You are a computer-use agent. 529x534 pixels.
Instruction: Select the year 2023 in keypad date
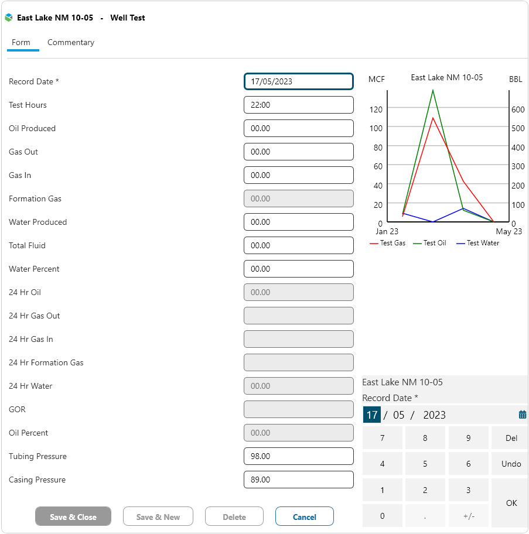pyautogui.click(x=434, y=415)
